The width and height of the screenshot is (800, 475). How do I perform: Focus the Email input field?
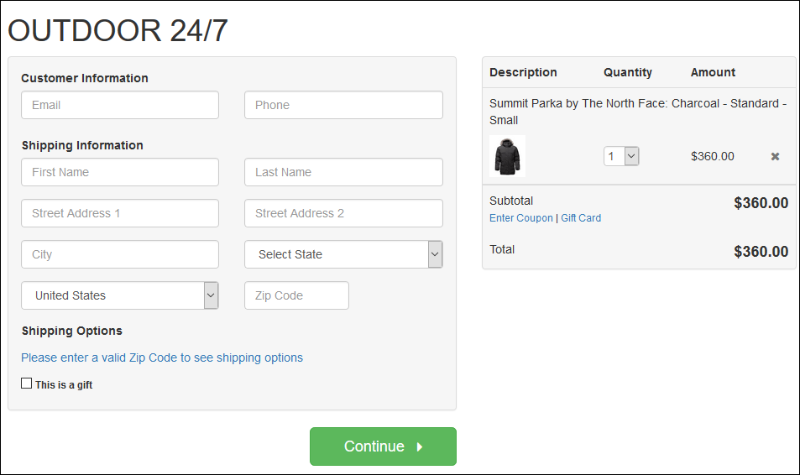coord(120,105)
